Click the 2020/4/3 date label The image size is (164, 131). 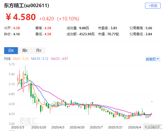[58, 127]
